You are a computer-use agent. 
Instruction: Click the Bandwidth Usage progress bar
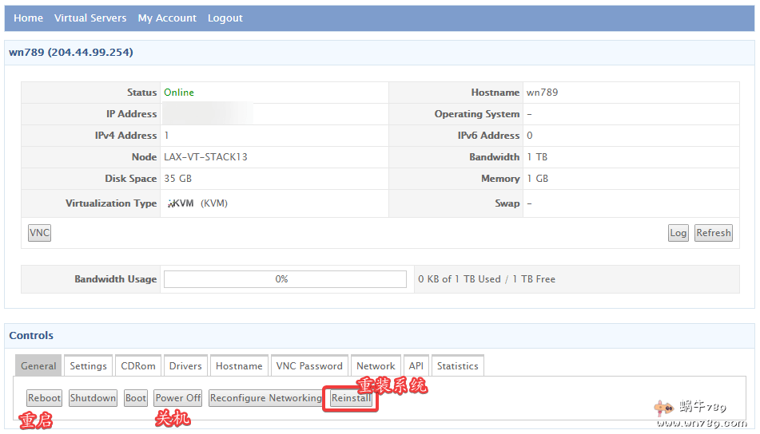285,279
